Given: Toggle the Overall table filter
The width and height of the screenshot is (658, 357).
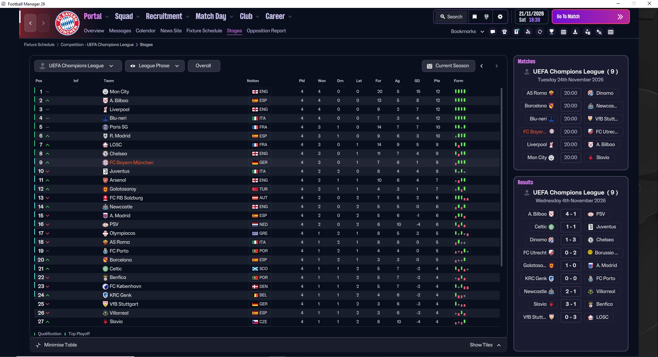Looking at the screenshot, I should (204, 66).
